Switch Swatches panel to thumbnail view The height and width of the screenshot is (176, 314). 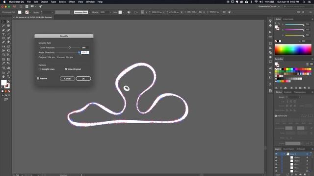(312, 64)
